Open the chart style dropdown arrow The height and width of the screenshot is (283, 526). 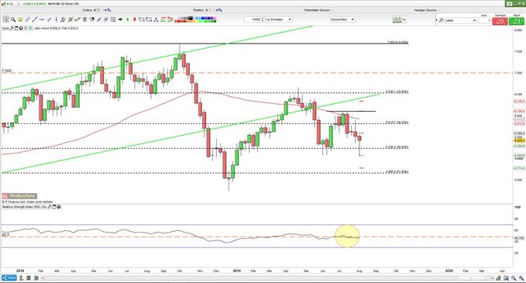pos(404,20)
